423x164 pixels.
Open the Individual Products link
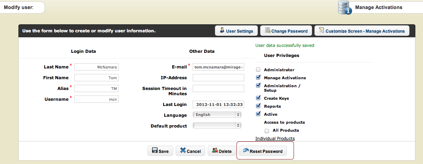click(x=275, y=139)
